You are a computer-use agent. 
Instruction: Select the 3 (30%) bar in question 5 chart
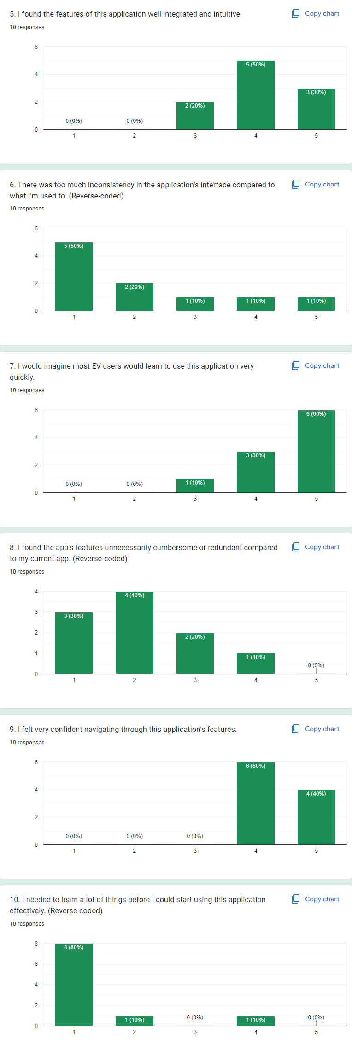coord(316,109)
